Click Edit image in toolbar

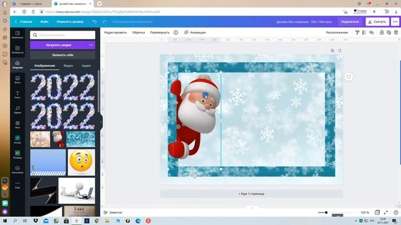coord(115,32)
